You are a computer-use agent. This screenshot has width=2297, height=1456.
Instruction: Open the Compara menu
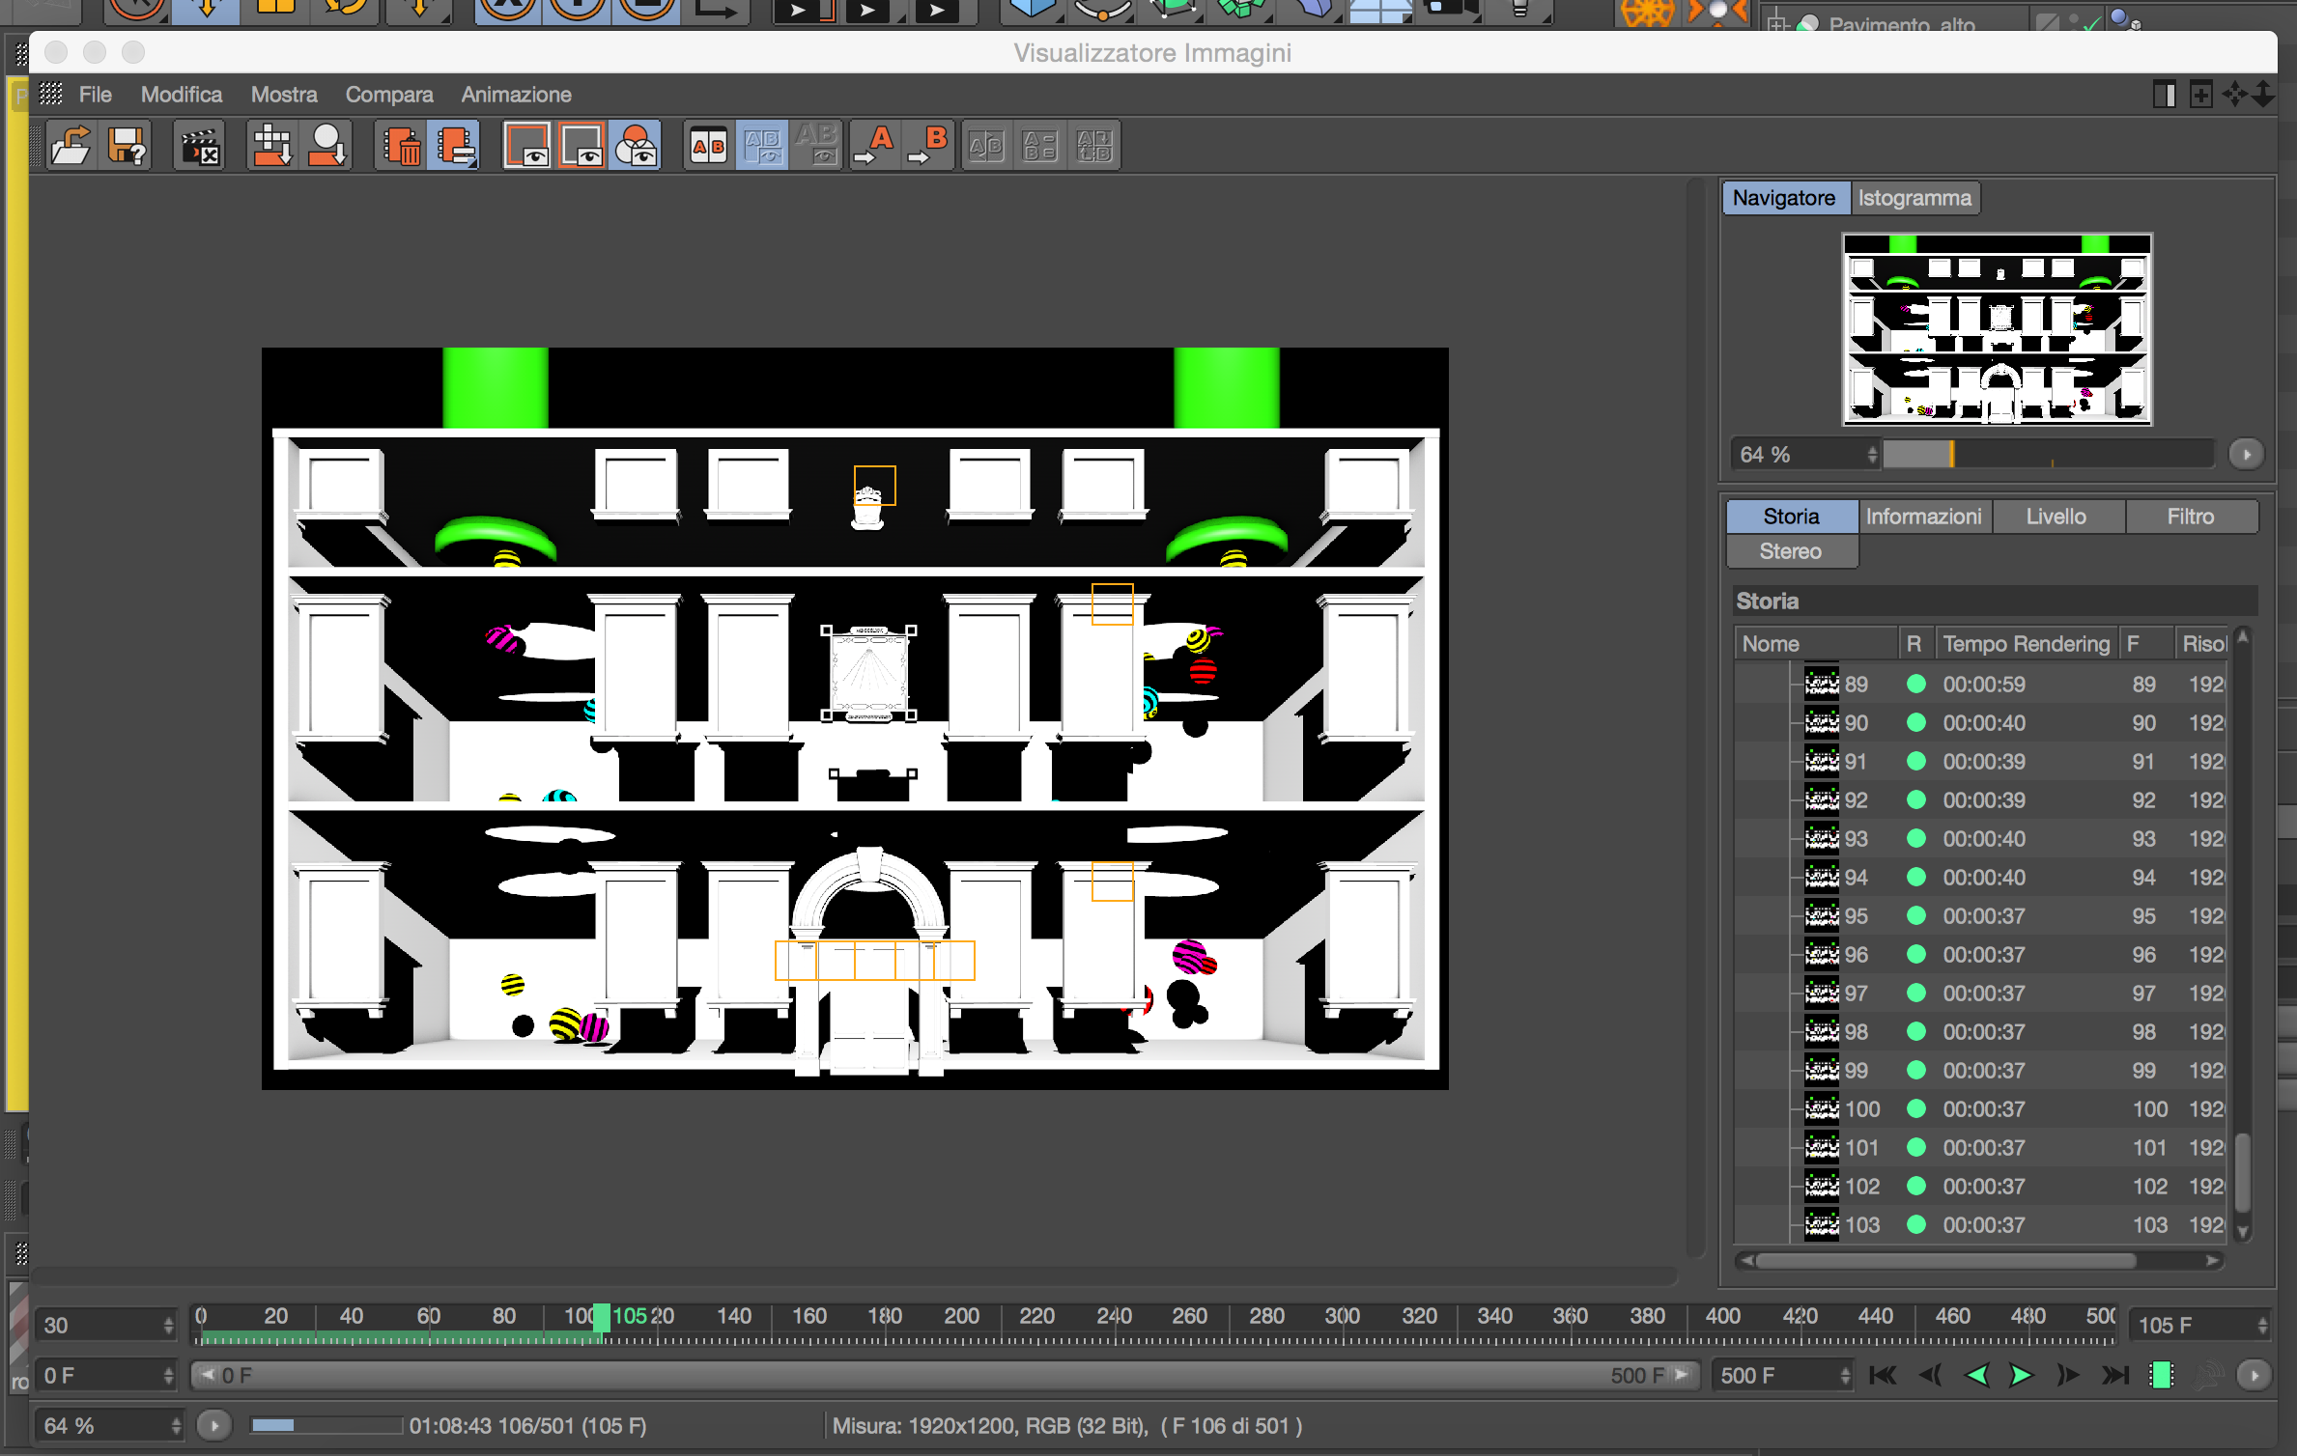[x=388, y=95]
